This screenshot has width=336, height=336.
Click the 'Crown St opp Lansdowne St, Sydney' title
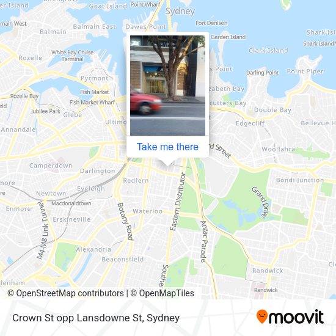pos(96,318)
